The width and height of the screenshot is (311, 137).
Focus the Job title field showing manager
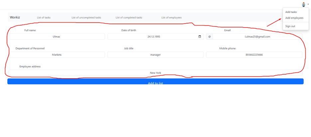155,55
